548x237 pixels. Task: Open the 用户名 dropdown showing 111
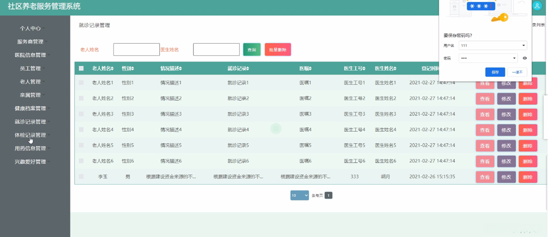point(493,46)
